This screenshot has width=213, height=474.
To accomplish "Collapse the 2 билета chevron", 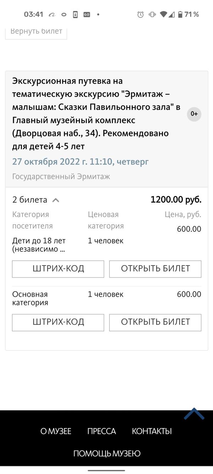I will 55,200.
